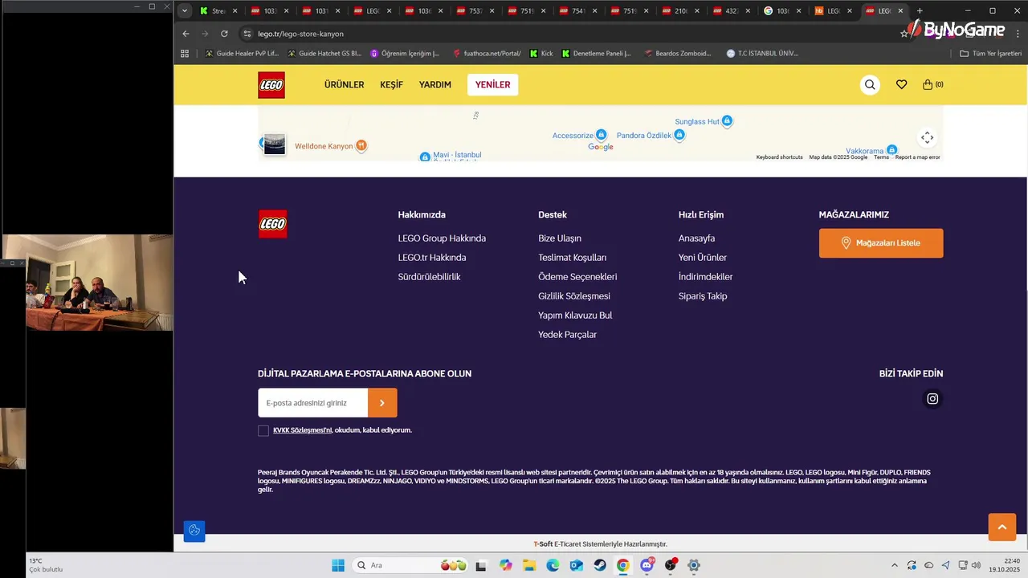Switch to the LEGO tab titled 2108
1028x578 pixels.
(680, 11)
